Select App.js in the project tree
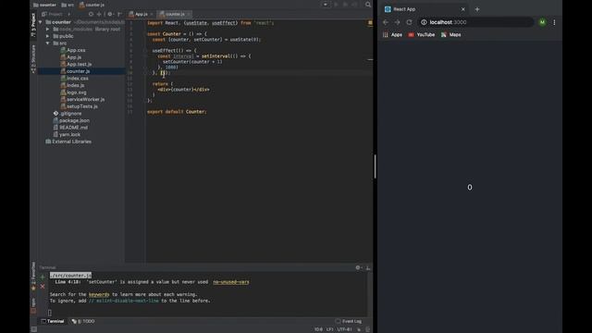This screenshot has height=333, width=592. (71, 57)
